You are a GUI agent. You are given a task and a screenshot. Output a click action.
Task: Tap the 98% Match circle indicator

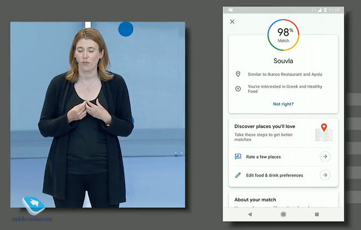(x=283, y=35)
